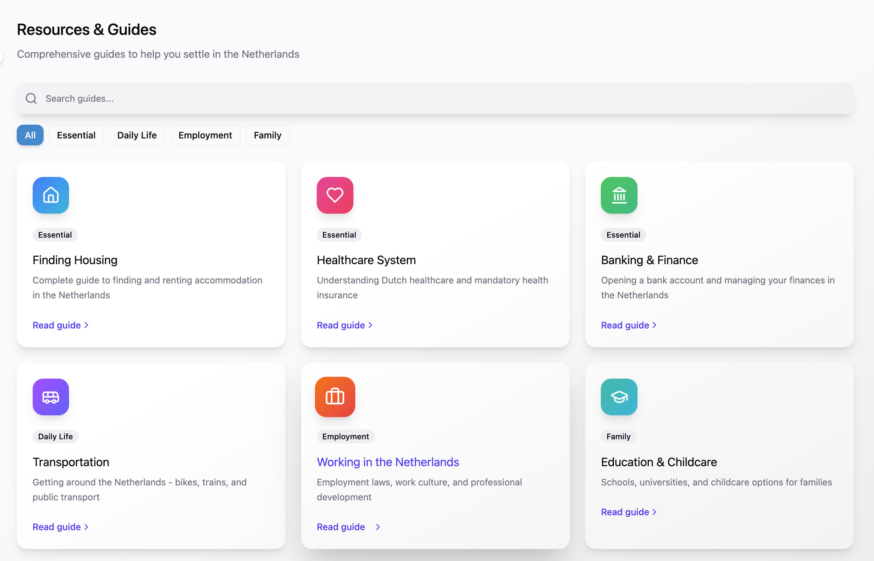This screenshot has width=874, height=561.
Task: Click the chevron next to Healthcare System's Read guide
Action: tap(371, 325)
